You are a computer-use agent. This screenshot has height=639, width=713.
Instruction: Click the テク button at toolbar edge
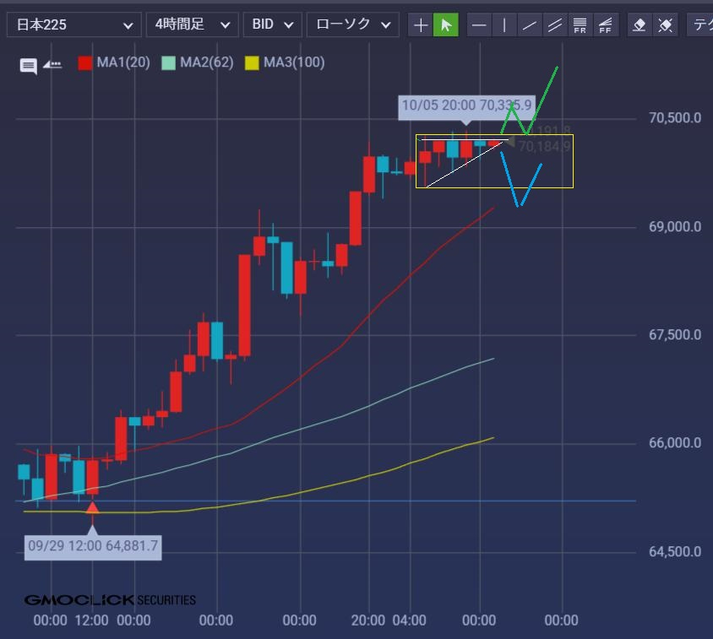click(700, 24)
